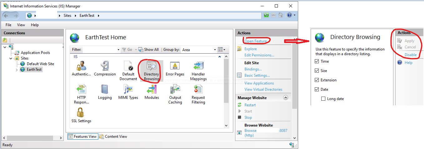424x149 pixels.
Task: Open the Request Filtering feature icon
Action: coord(198,89)
